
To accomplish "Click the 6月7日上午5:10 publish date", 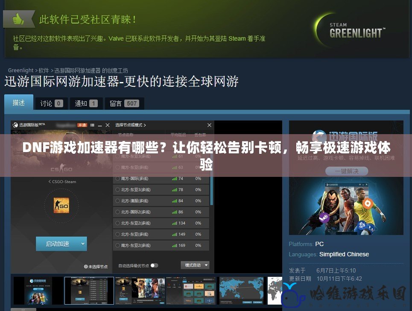I will [x=336, y=270].
